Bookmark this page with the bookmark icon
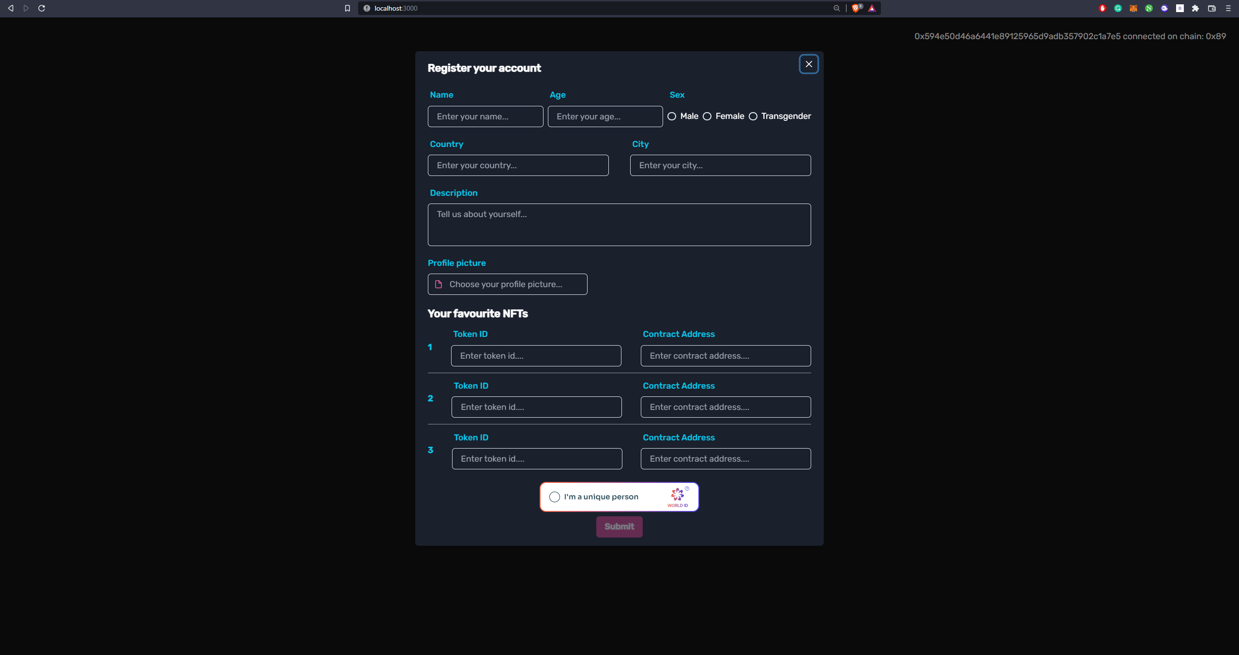 pos(348,8)
